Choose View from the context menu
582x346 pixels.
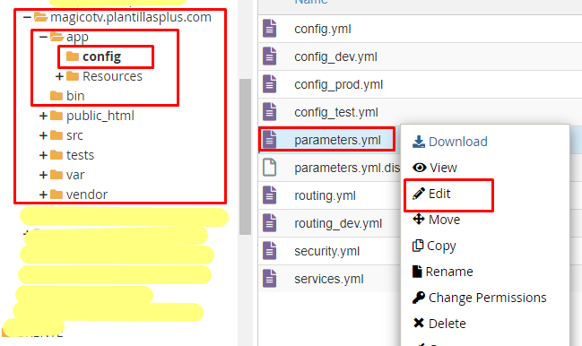pos(435,168)
